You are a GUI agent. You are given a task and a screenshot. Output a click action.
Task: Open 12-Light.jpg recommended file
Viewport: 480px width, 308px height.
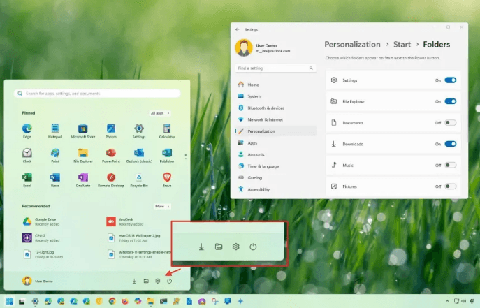click(43, 254)
